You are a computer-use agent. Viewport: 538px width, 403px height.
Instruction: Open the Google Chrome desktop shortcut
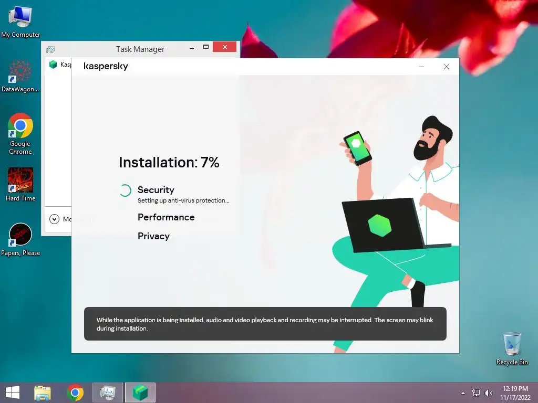[x=20, y=134]
